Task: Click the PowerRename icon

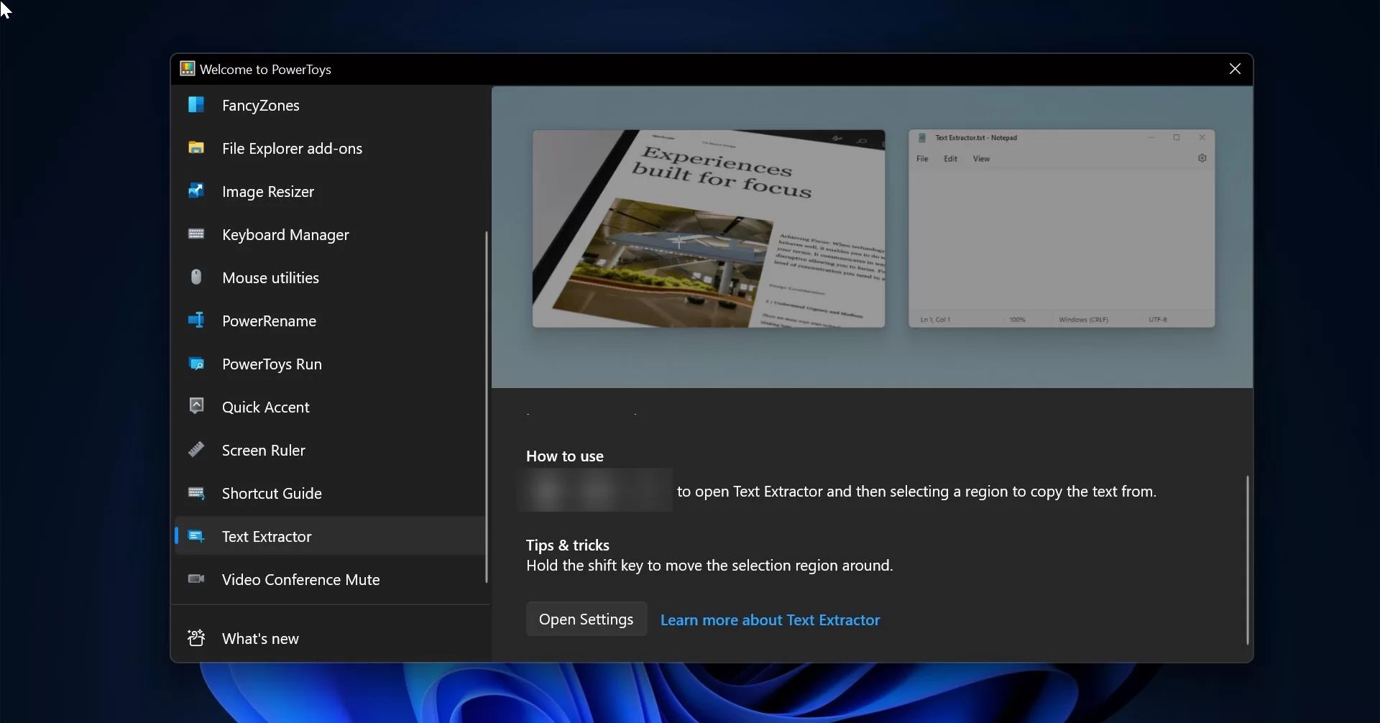Action: [196, 321]
